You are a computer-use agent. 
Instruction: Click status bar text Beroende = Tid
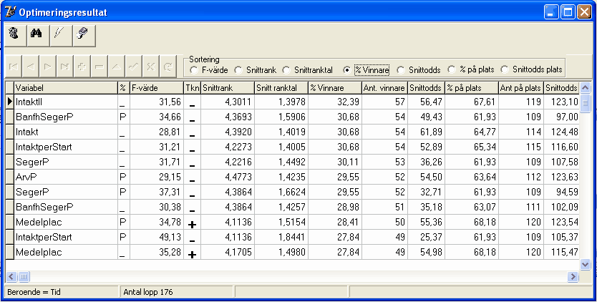pos(34,293)
